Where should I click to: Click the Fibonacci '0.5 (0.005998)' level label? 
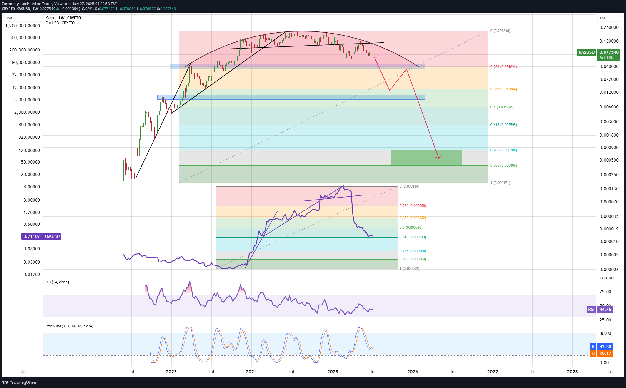[x=502, y=107]
